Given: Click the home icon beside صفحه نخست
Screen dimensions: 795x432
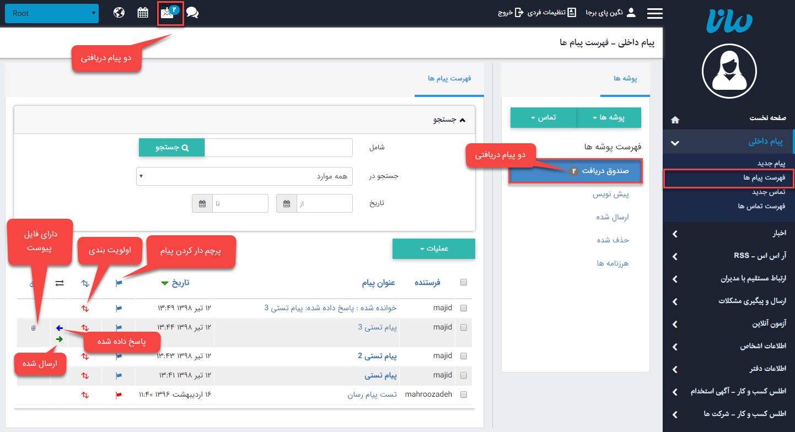Looking at the screenshot, I should click(x=674, y=118).
